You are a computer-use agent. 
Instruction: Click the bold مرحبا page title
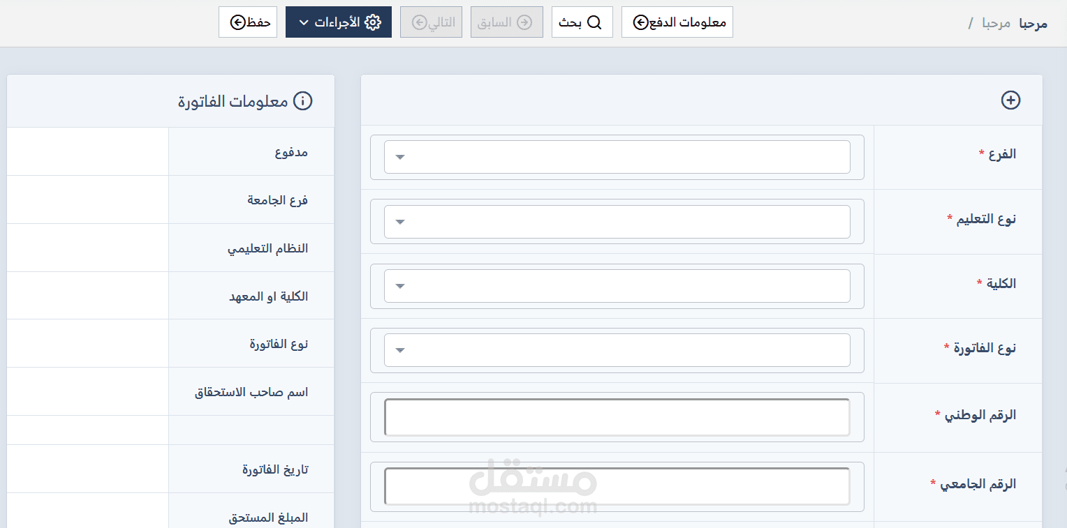(x=1033, y=23)
